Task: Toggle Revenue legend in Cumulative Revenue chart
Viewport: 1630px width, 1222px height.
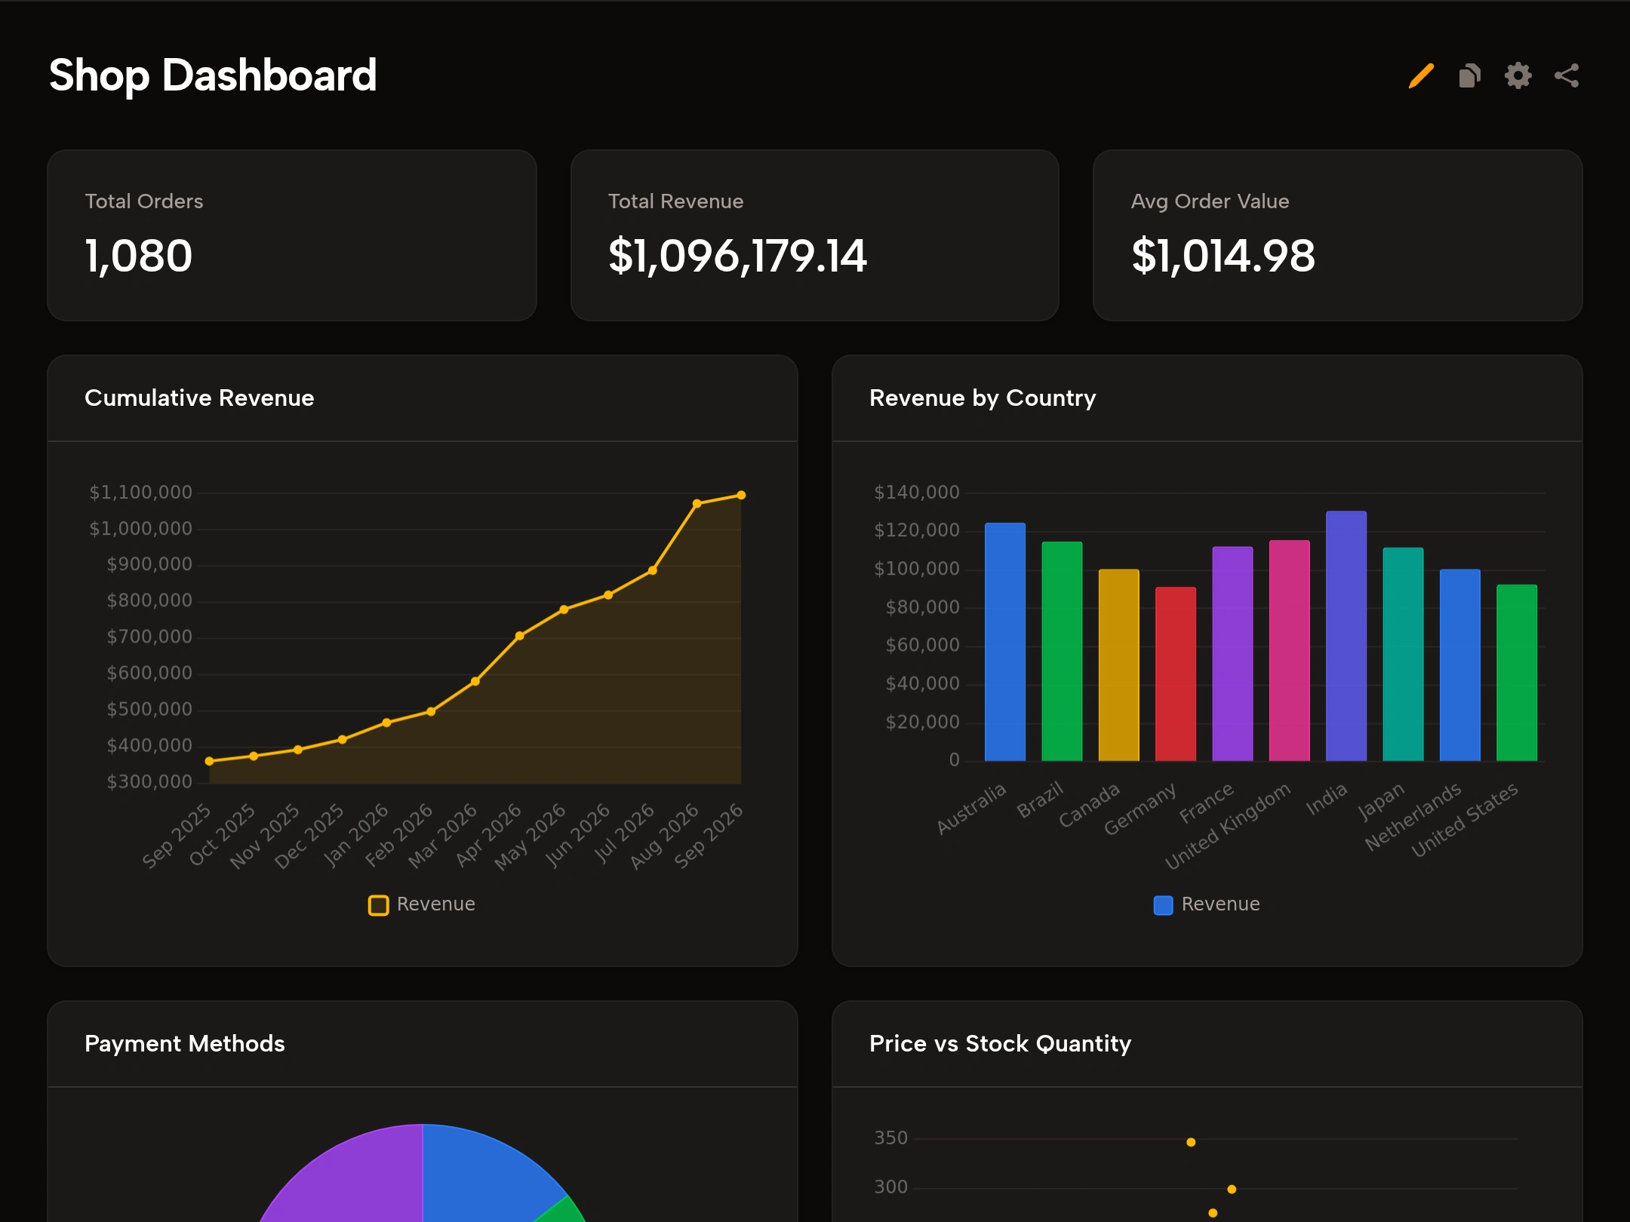Action: coord(421,904)
